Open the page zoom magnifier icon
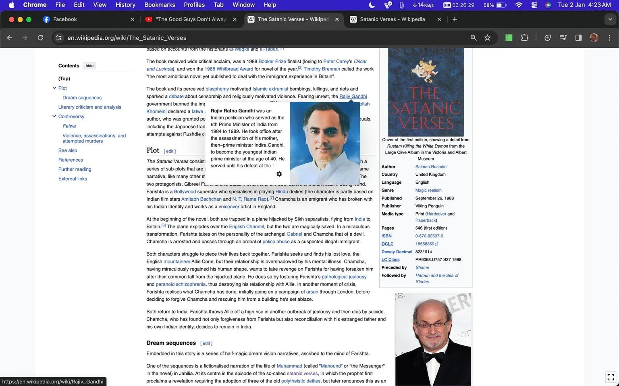Viewport: 619px width, 386px height. [474, 38]
